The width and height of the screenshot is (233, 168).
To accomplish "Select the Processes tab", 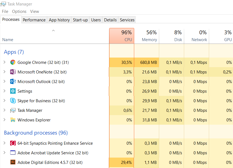I will click(x=11, y=19).
